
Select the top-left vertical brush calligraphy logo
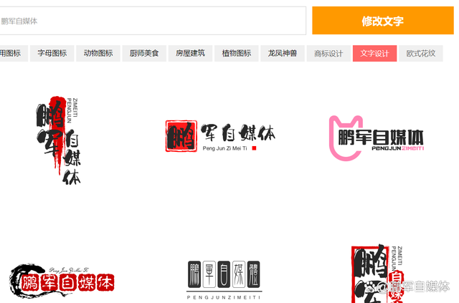click(x=59, y=140)
